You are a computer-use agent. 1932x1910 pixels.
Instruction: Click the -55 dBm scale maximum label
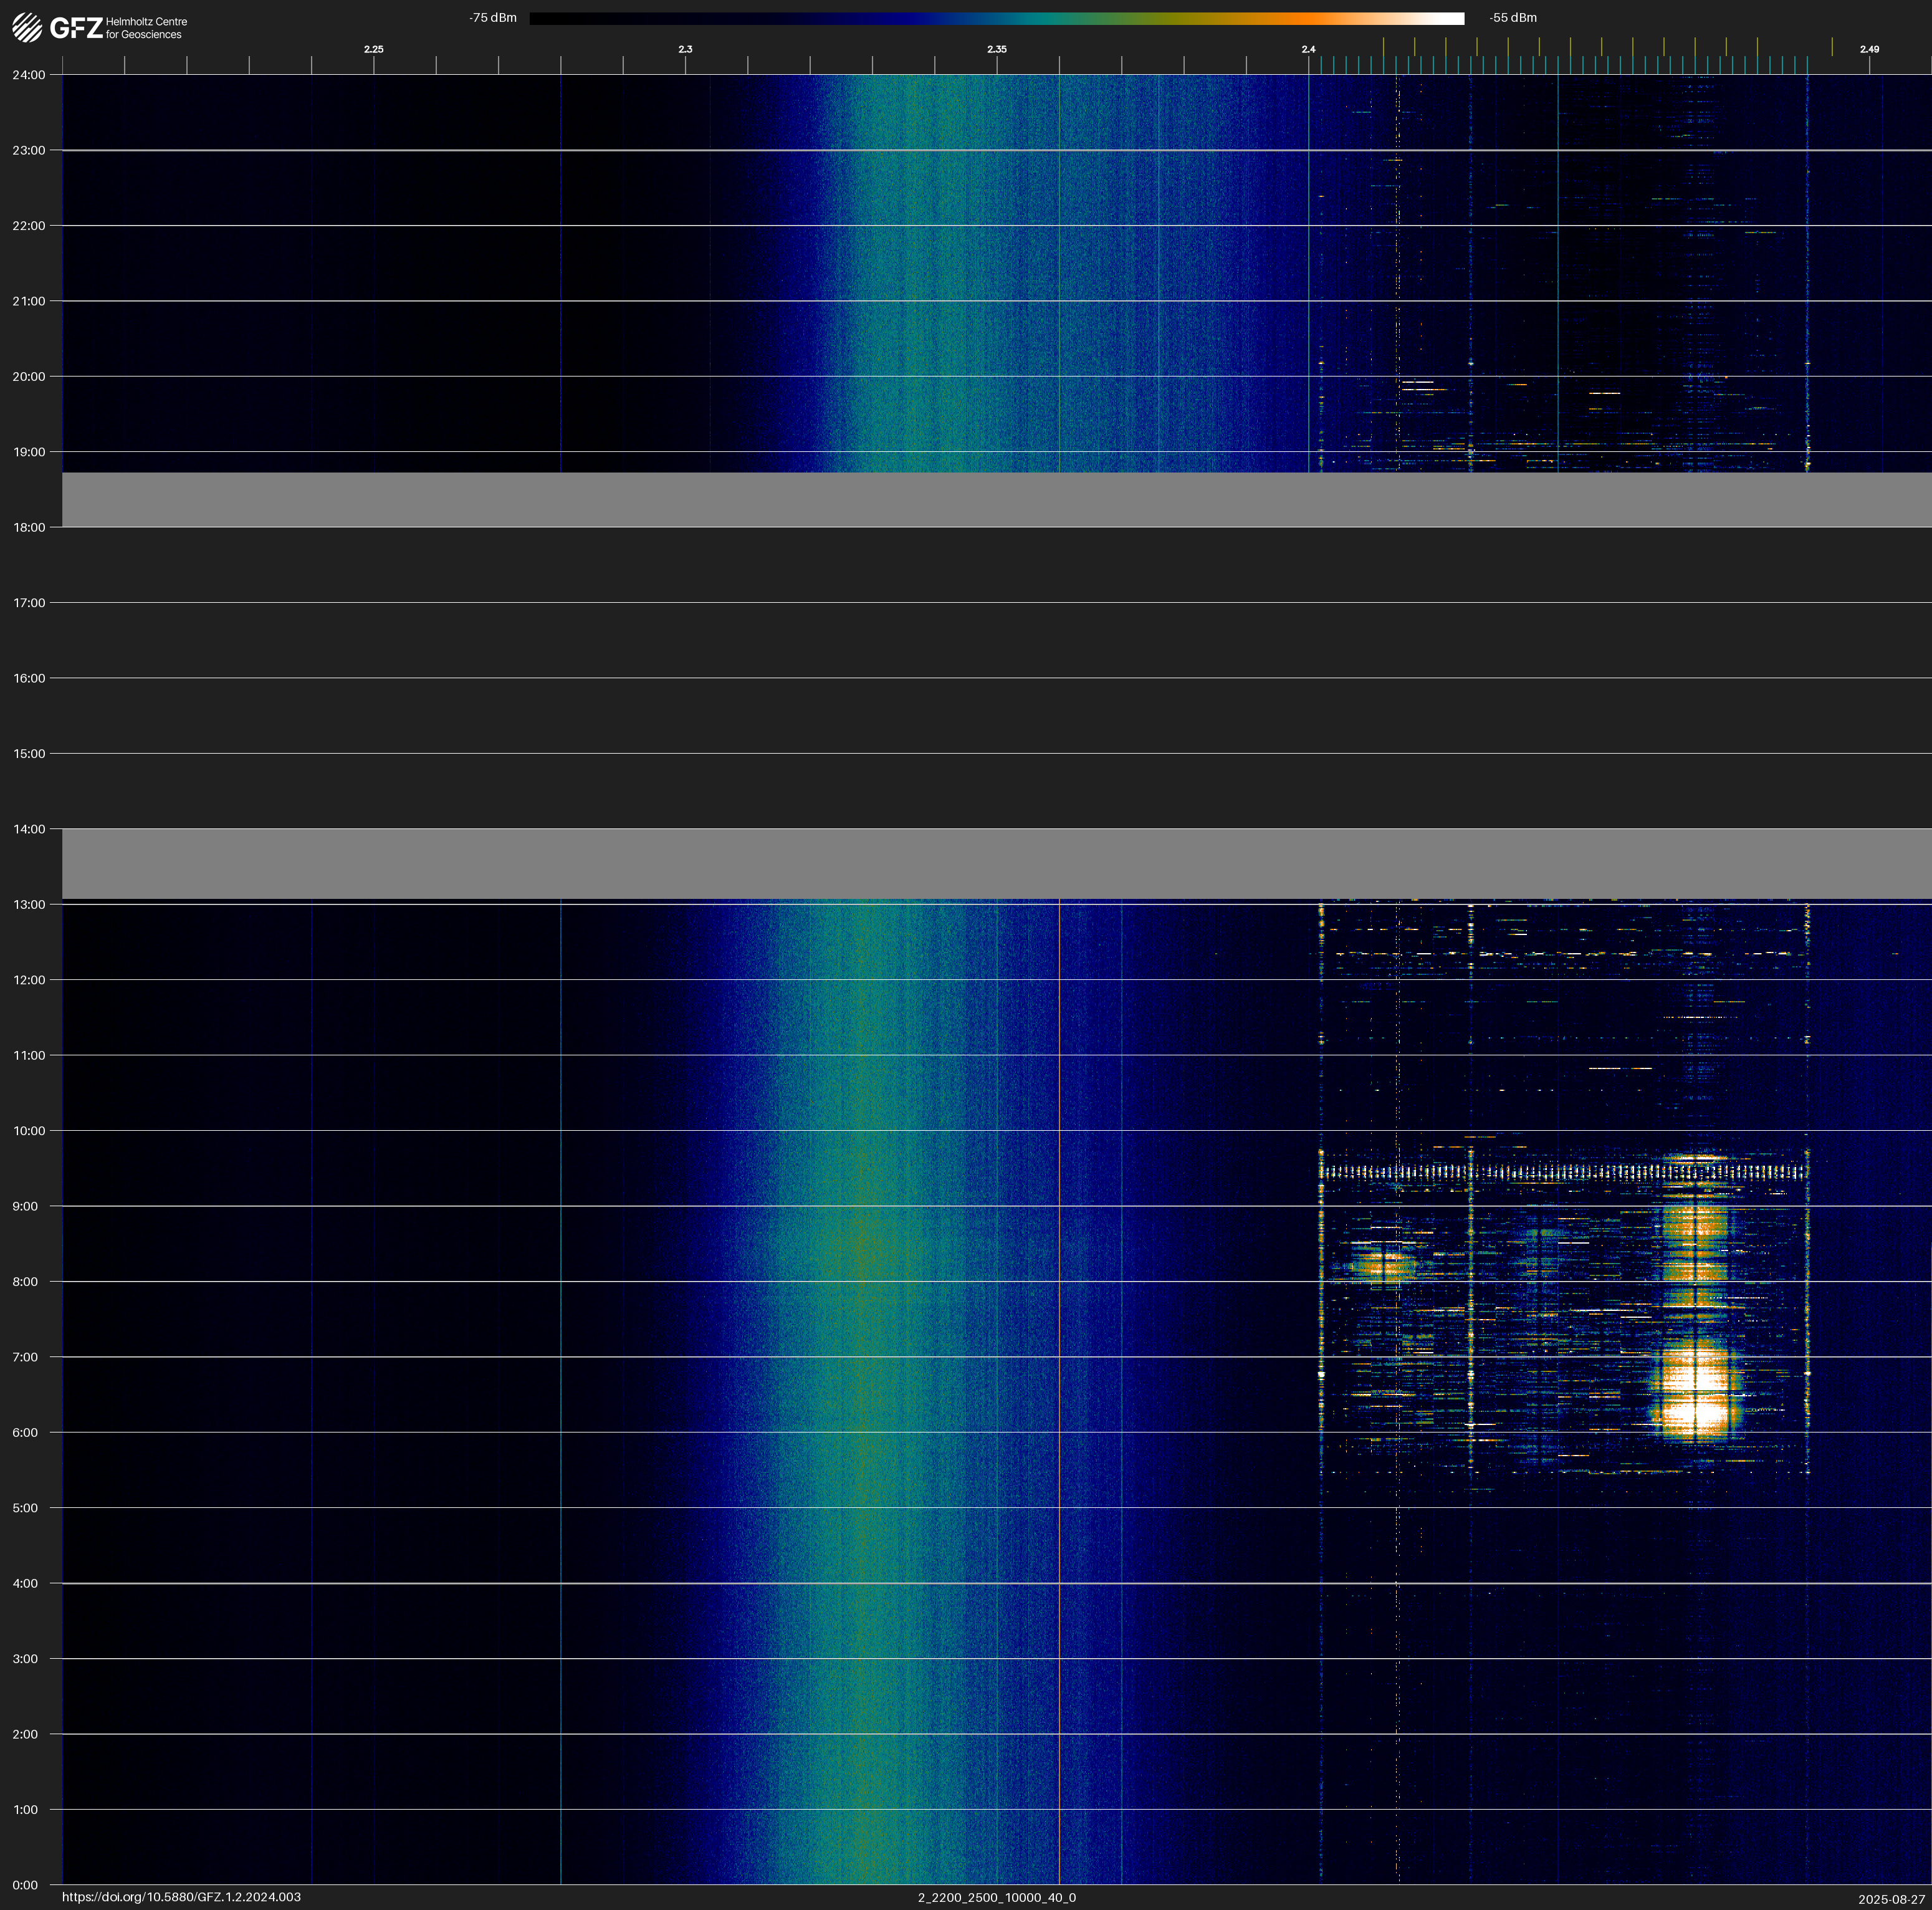coord(1512,18)
